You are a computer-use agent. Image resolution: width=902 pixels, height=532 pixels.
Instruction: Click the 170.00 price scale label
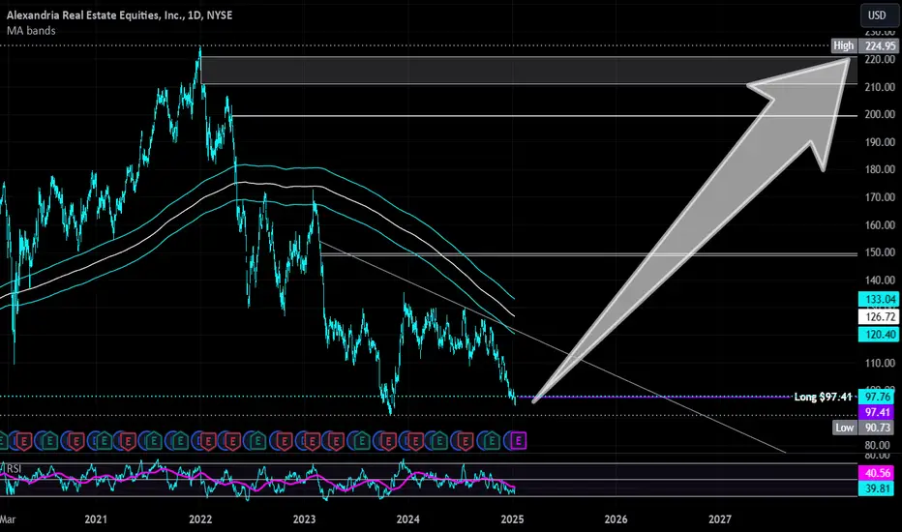click(880, 197)
